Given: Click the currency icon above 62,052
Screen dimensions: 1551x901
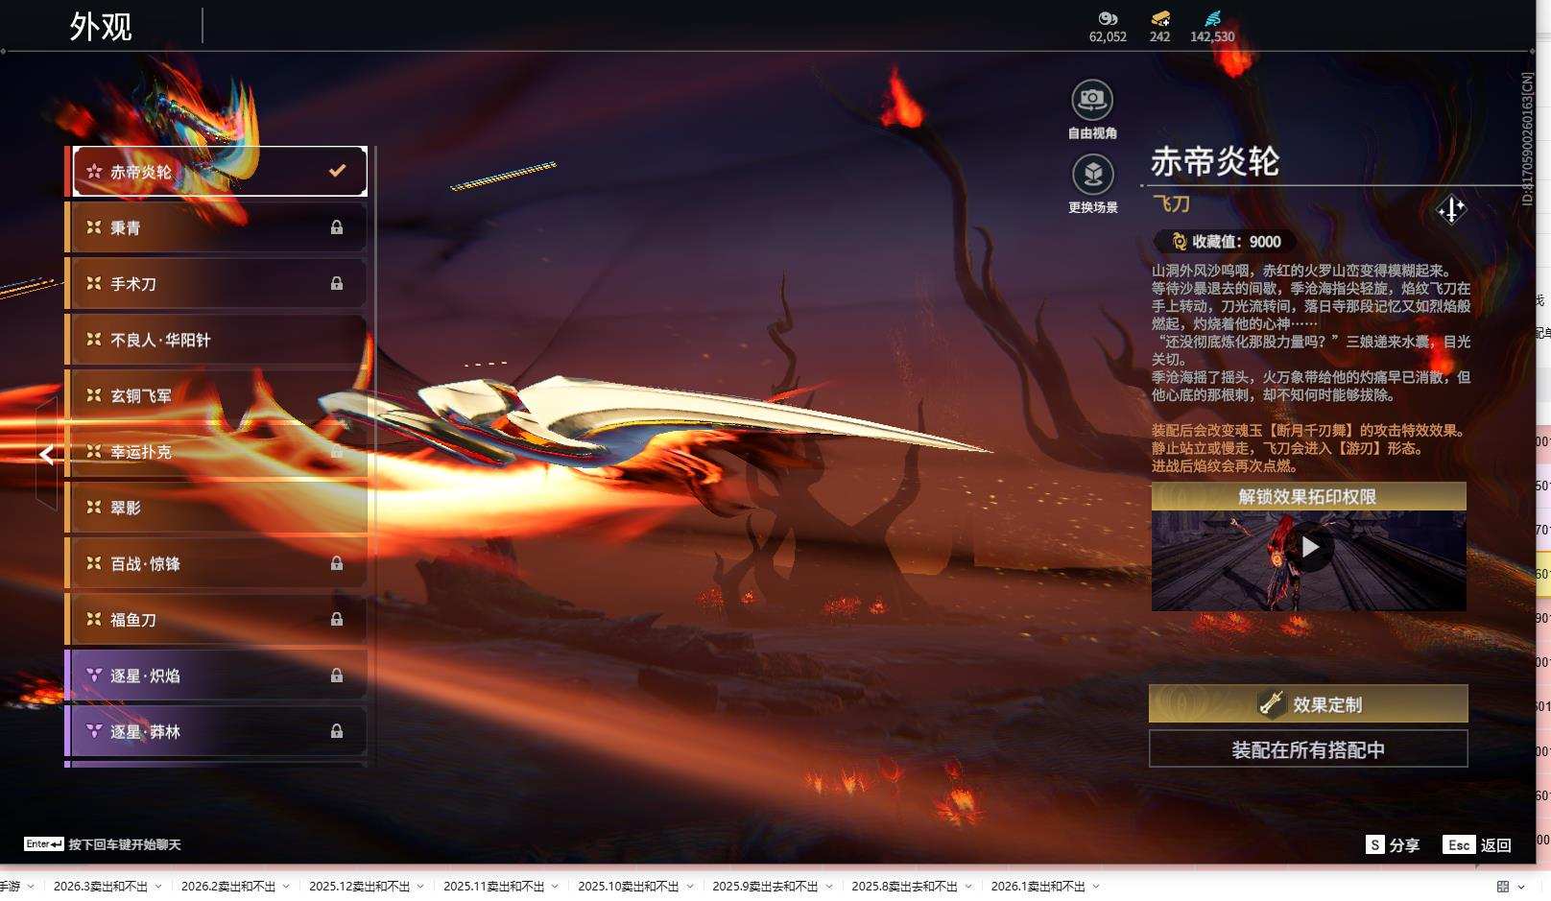Looking at the screenshot, I should tap(1108, 18).
